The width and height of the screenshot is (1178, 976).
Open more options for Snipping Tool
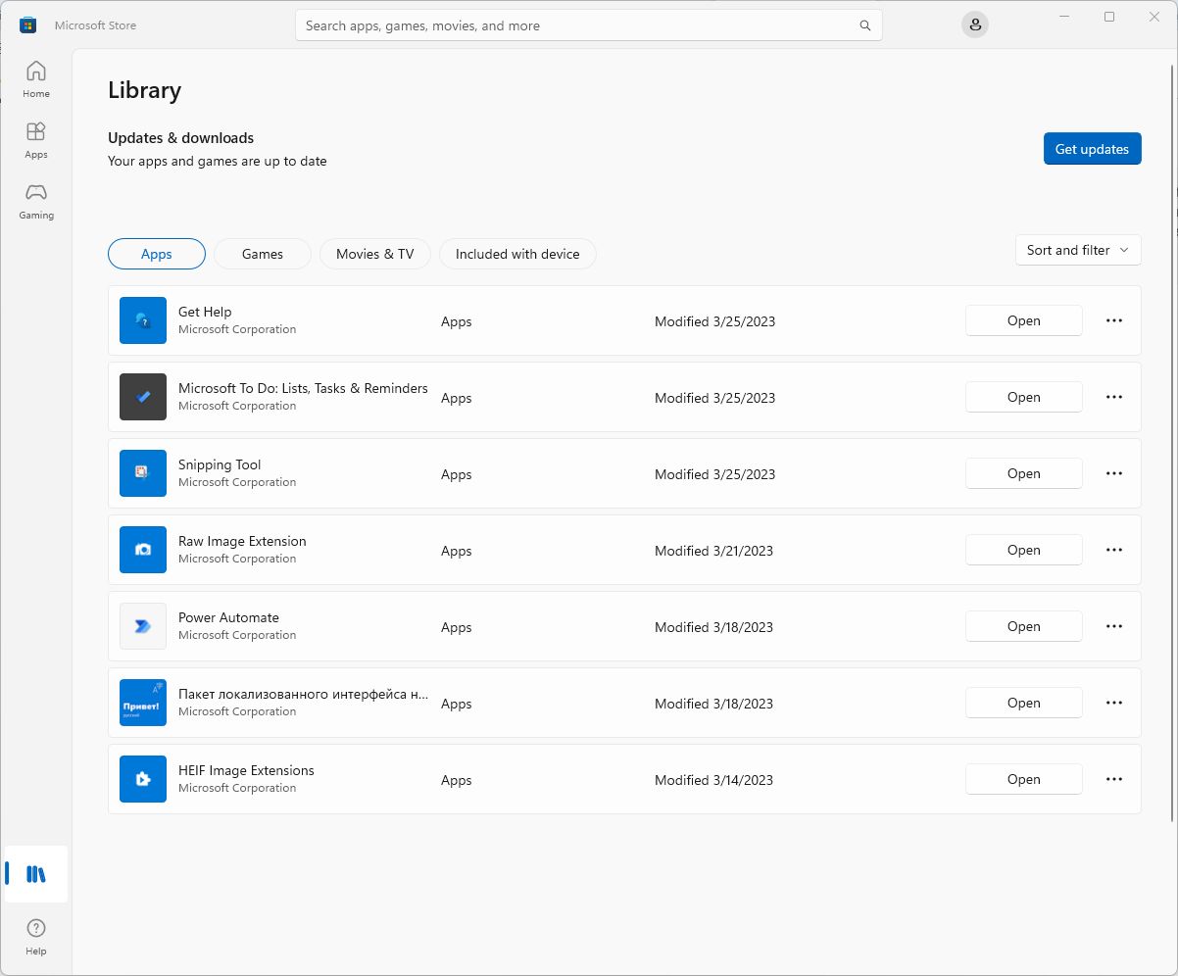(1114, 473)
